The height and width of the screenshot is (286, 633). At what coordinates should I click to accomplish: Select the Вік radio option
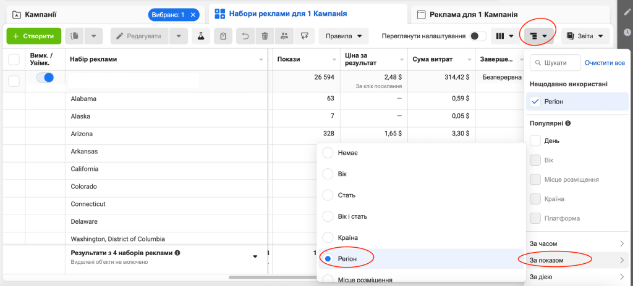tap(328, 174)
